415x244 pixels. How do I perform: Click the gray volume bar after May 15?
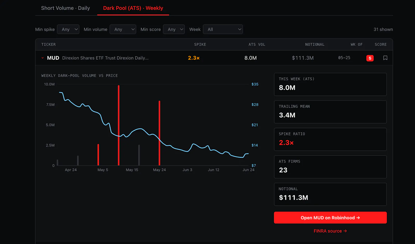click(x=139, y=155)
